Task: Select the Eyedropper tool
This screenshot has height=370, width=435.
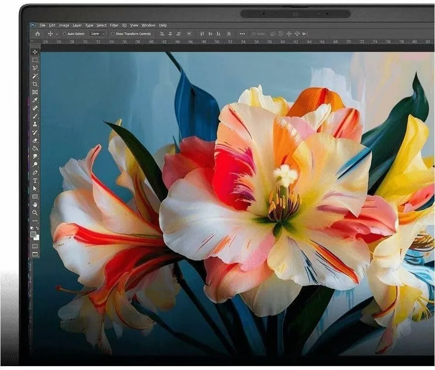Action: 35,100
